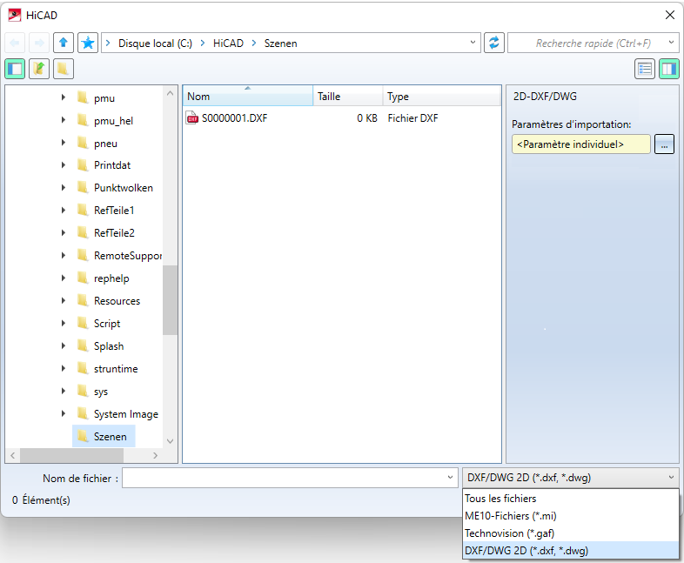Select the rephelp folder
This screenshot has width=684, height=563.
click(111, 278)
